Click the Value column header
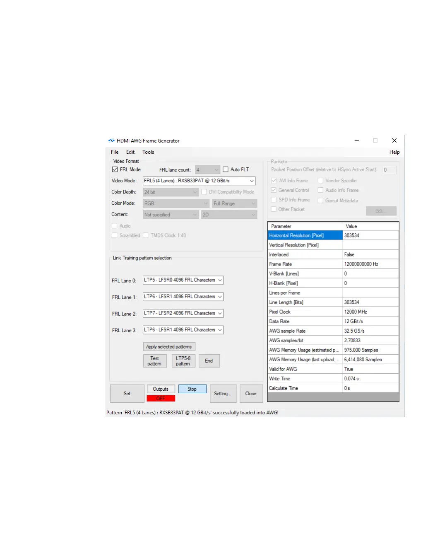This screenshot has width=447, height=537. tap(371, 226)
